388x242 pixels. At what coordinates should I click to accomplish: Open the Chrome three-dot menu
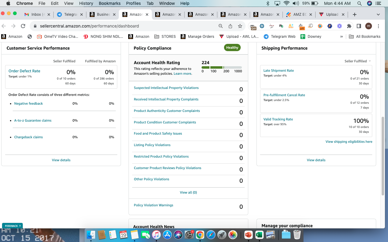coord(379,26)
